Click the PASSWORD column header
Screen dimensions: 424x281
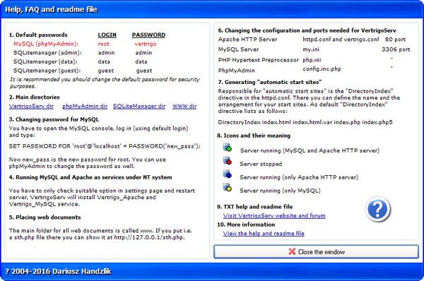[x=148, y=35]
